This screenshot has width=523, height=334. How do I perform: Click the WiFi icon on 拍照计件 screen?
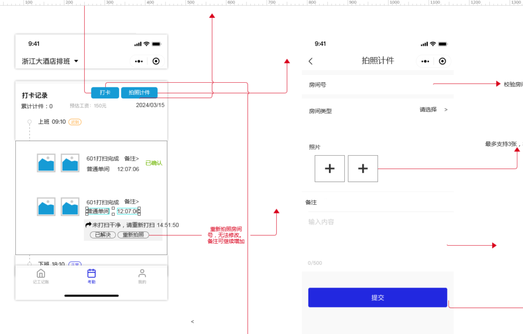coord(433,44)
